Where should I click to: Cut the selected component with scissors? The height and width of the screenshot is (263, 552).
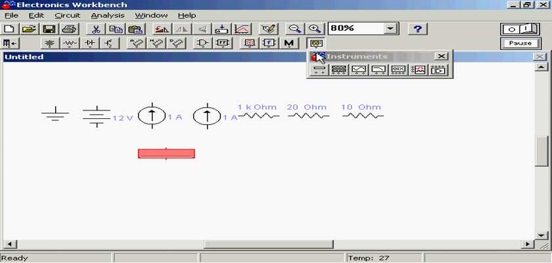(95, 29)
